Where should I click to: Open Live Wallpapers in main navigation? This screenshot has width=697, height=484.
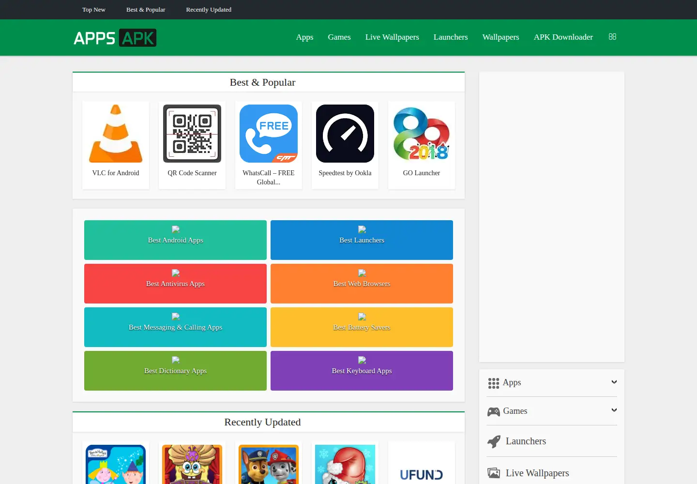392,37
